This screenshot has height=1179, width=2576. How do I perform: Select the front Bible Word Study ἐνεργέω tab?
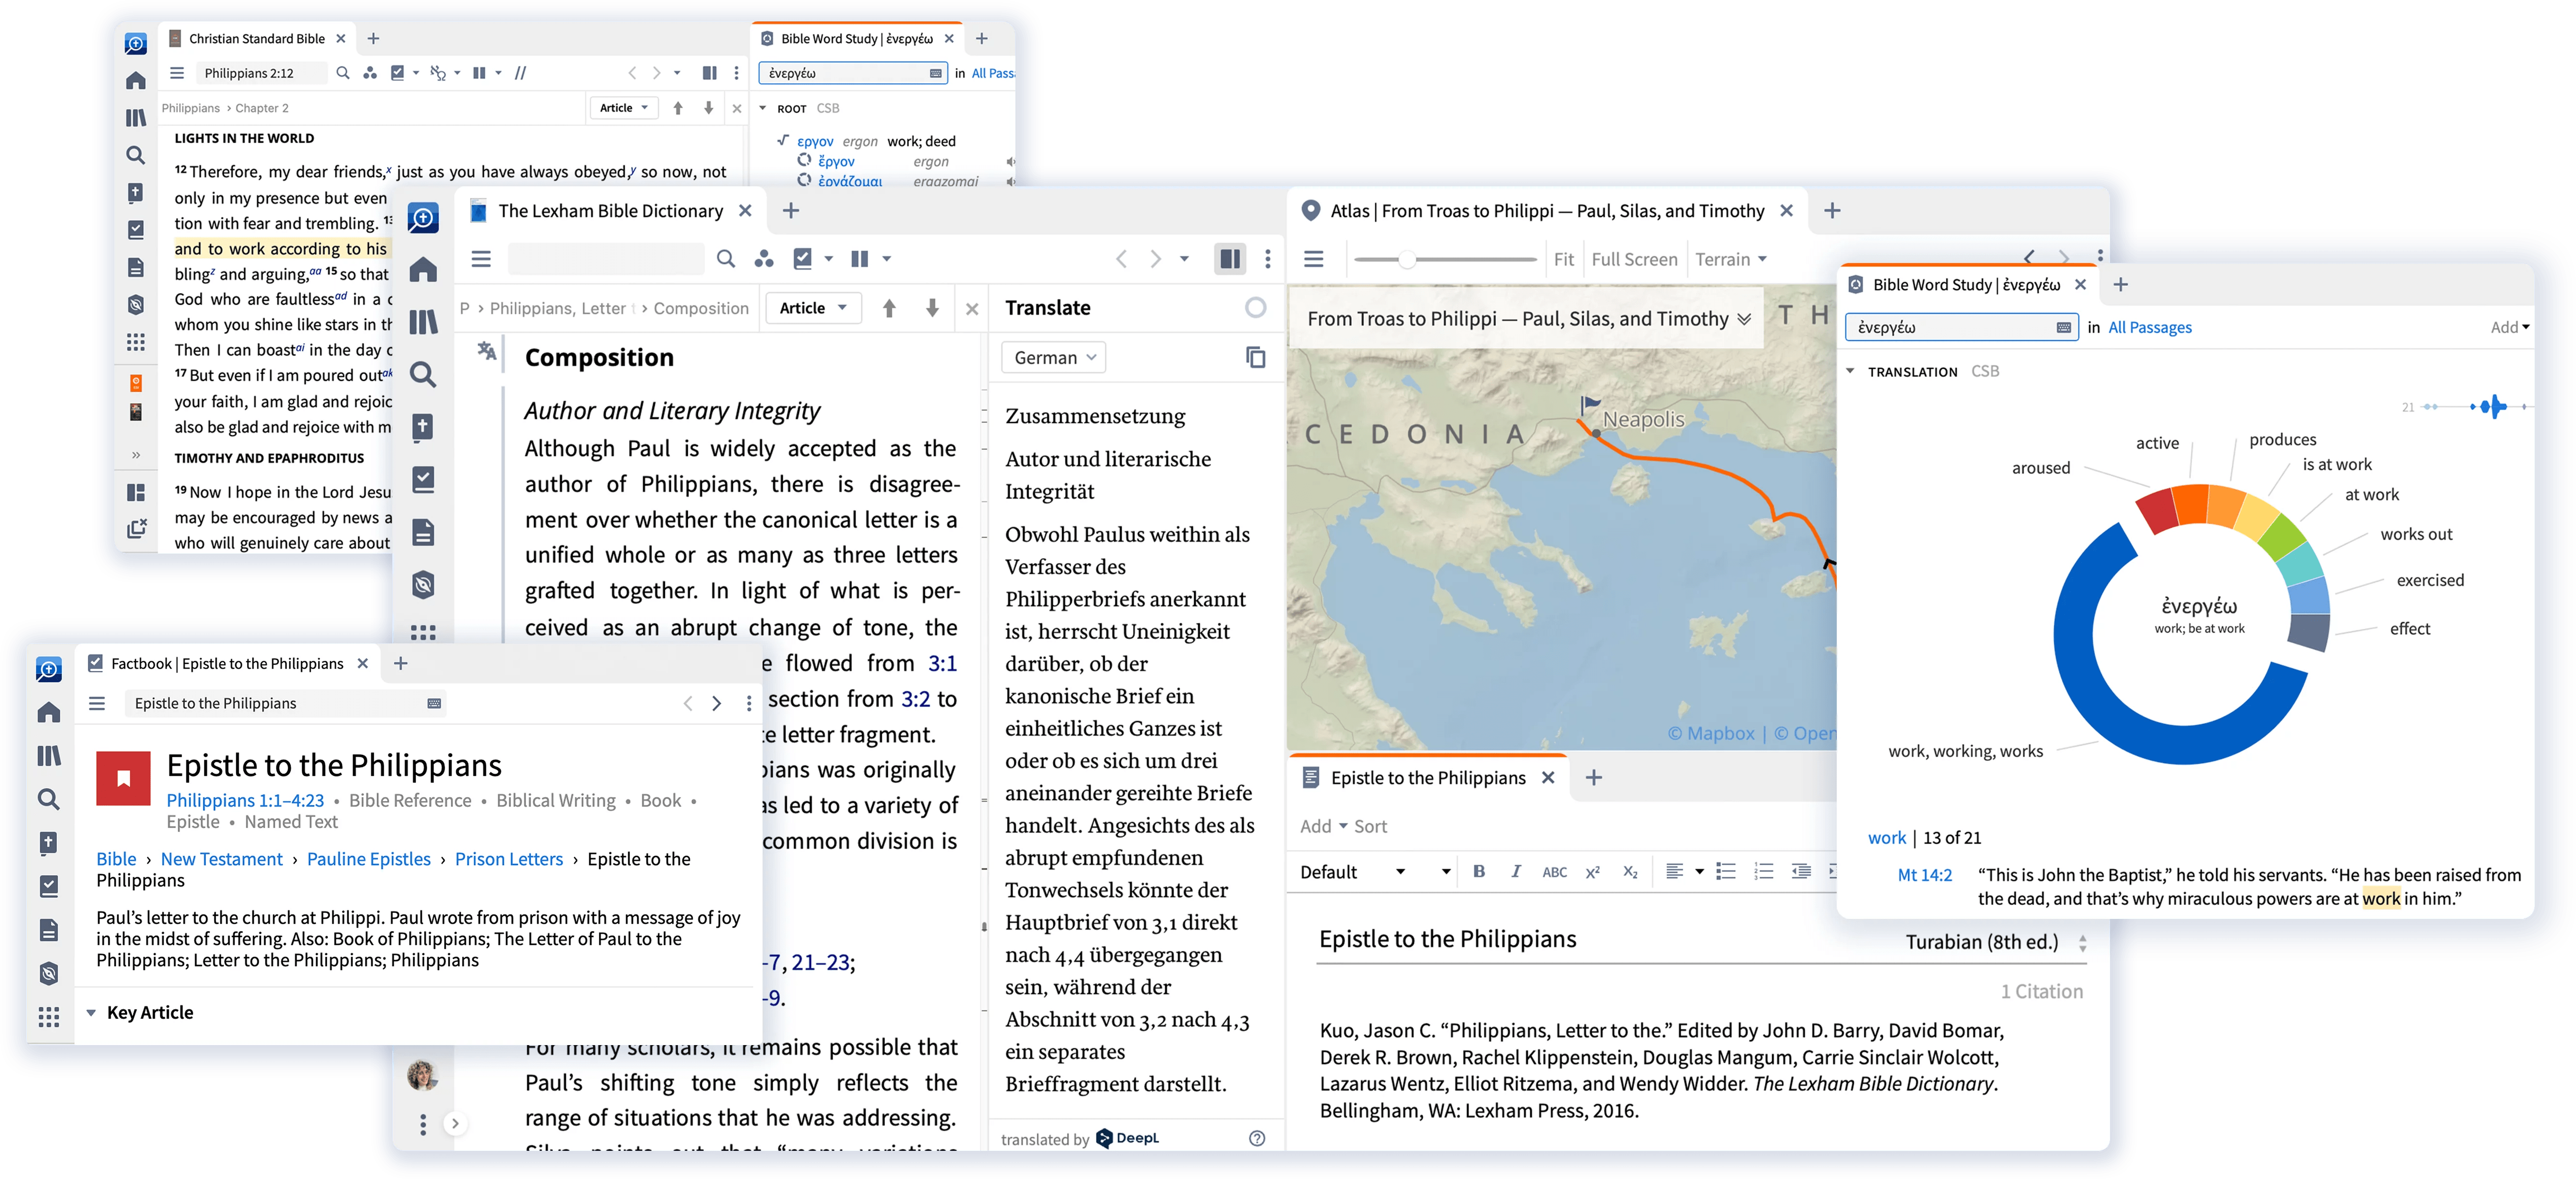[1966, 285]
